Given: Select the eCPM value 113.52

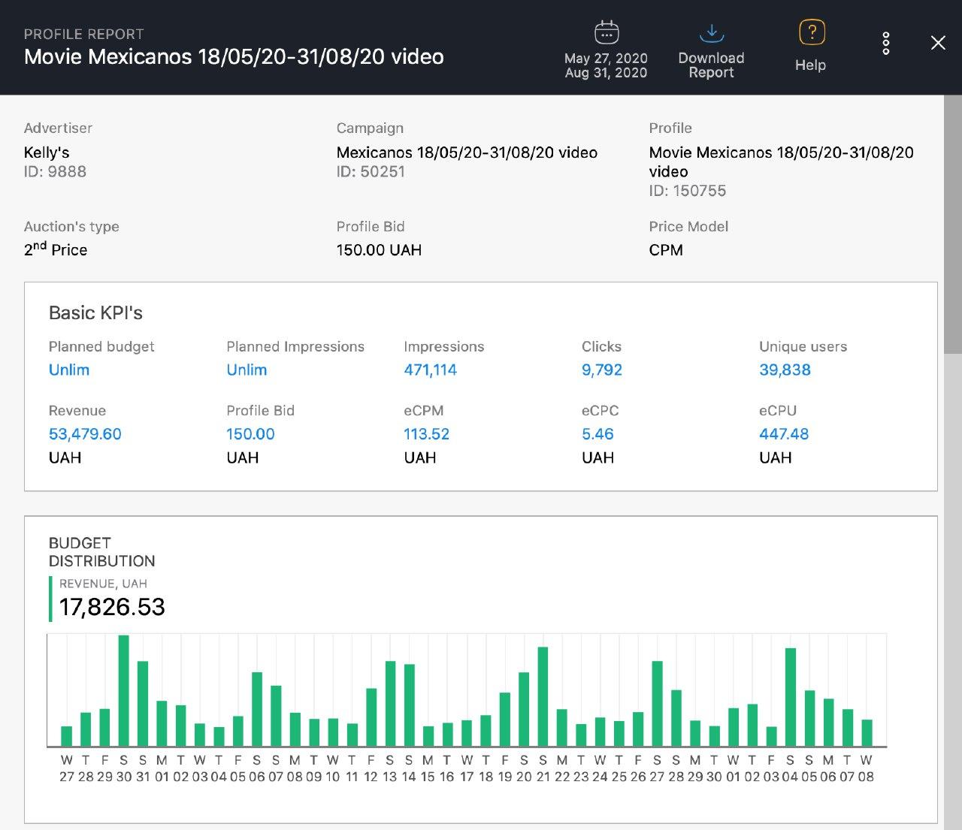Looking at the screenshot, I should tap(426, 434).
